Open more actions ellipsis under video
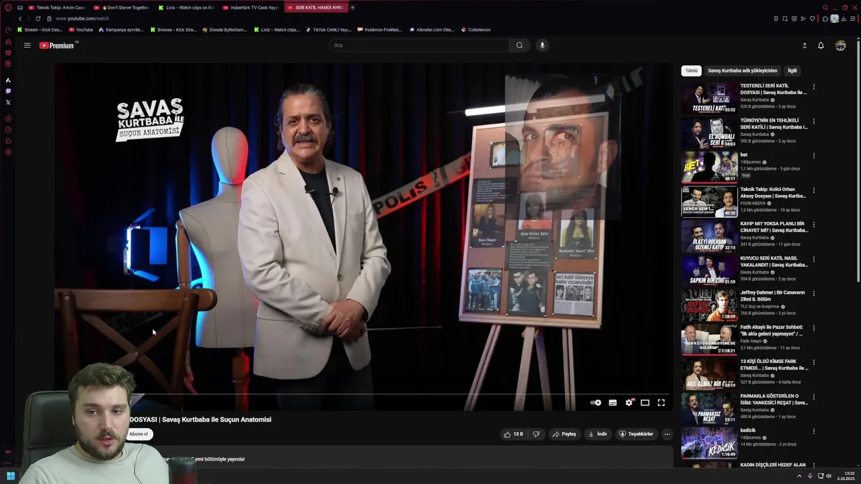 click(667, 434)
